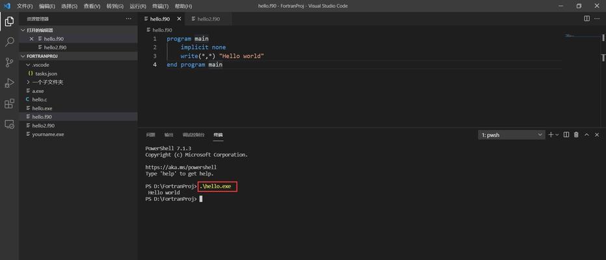Viewport: 606px width, 260px height.
Task: Click the VS Code logo in title bar
Action: (x=7, y=6)
